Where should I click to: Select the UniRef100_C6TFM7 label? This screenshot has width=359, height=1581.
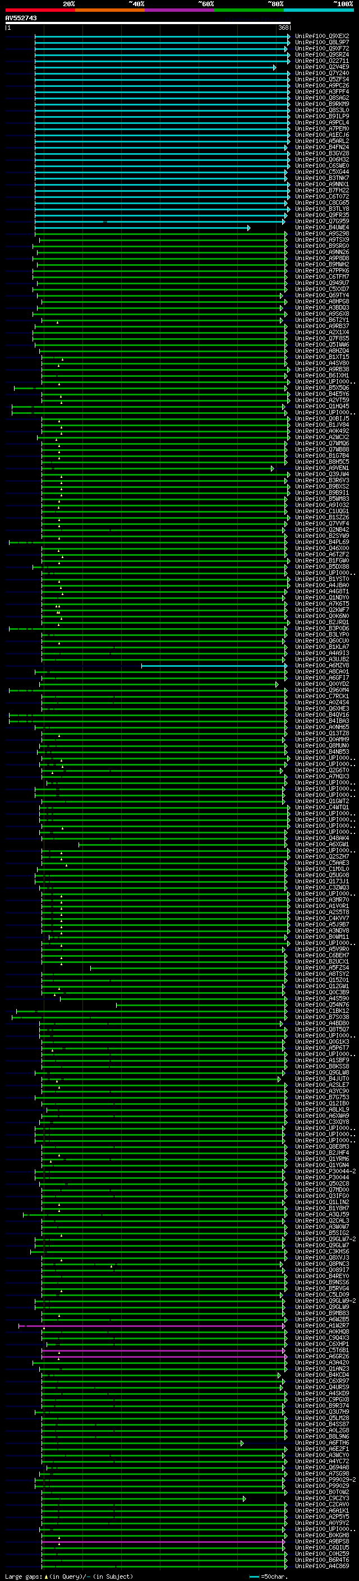coord(322,277)
